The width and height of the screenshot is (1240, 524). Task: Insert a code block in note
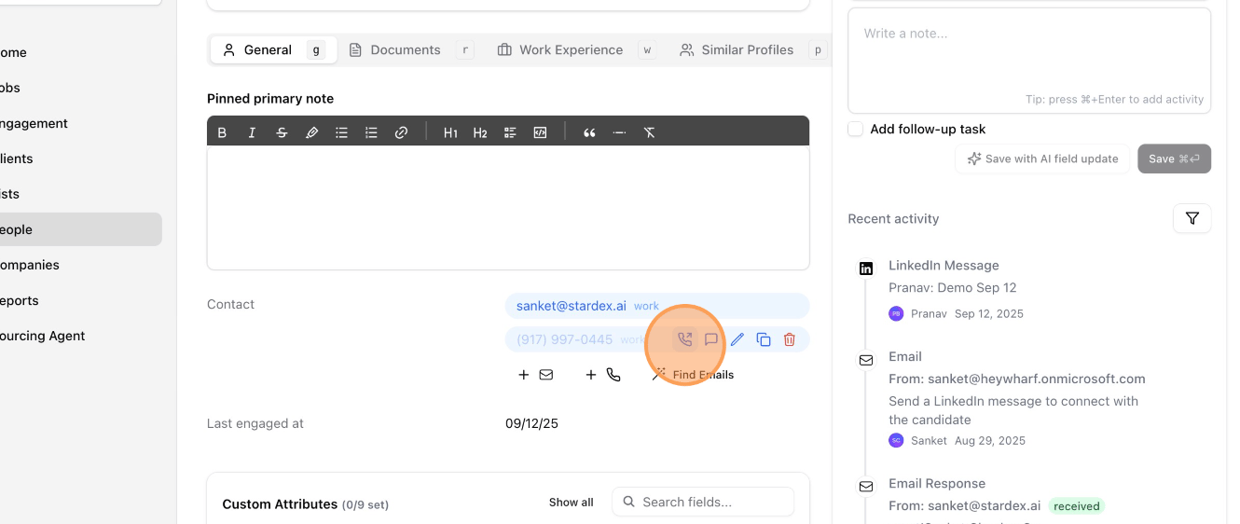540,132
